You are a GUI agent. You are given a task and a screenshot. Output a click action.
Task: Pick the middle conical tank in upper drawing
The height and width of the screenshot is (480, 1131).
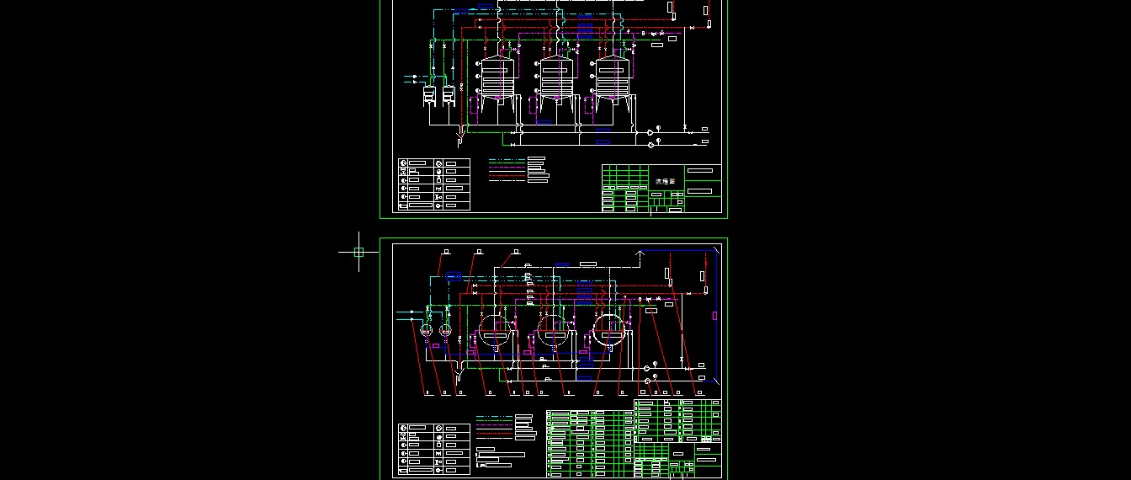(x=555, y=83)
